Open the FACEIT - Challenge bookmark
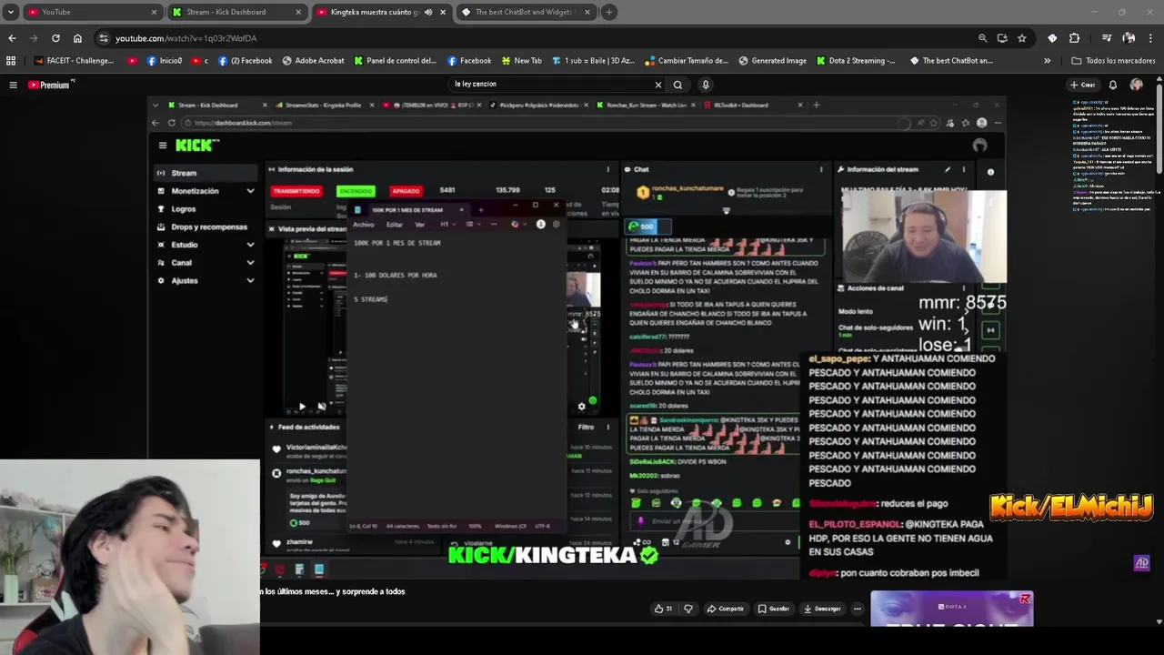 75,61
